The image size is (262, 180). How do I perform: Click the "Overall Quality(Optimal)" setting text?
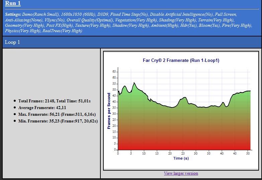(x=90, y=20)
